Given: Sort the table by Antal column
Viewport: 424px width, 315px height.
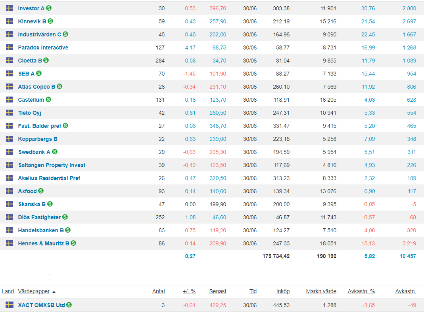Looking at the screenshot, I should coord(158,291).
